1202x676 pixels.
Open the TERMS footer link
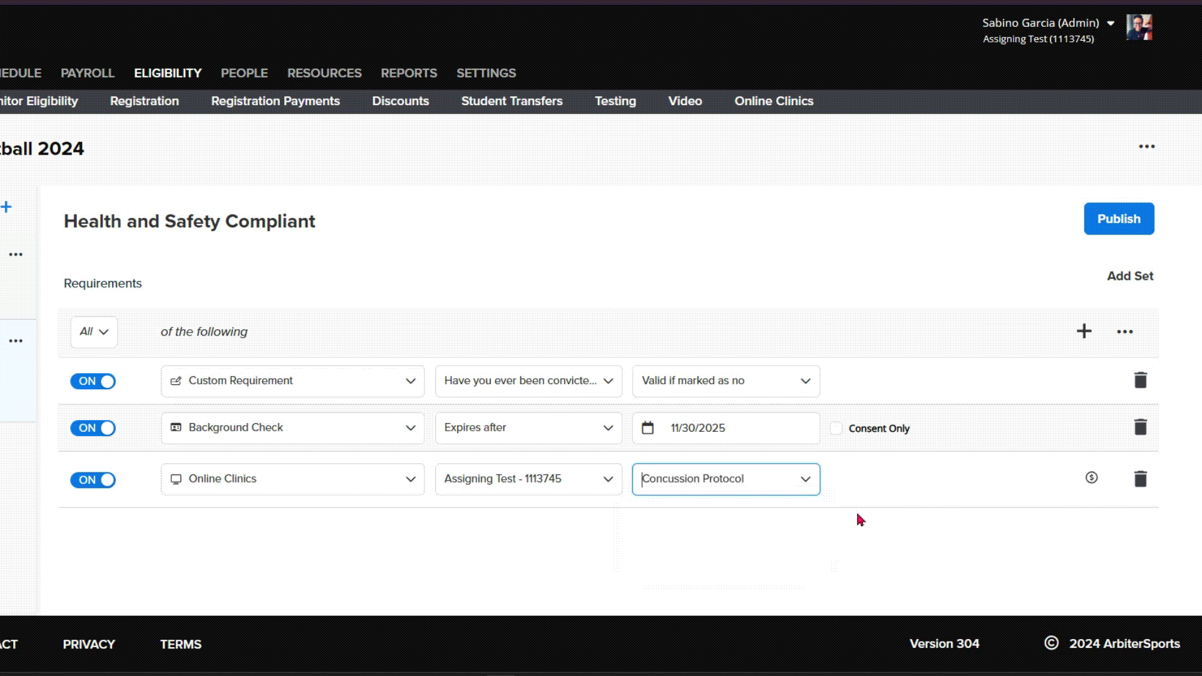coord(181,644)
